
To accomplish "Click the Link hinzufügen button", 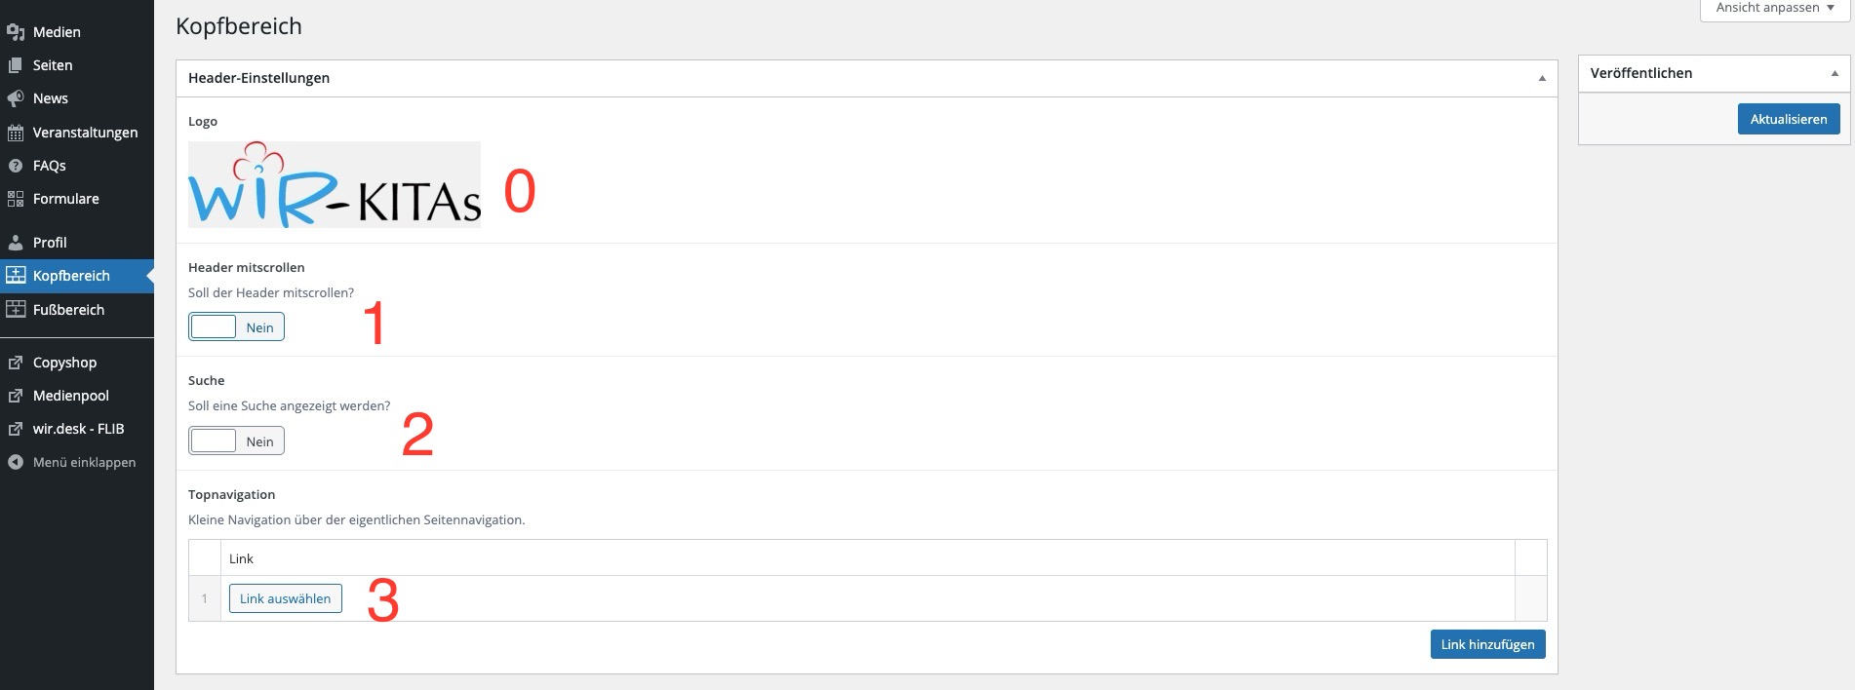I will pos(1487,644).
